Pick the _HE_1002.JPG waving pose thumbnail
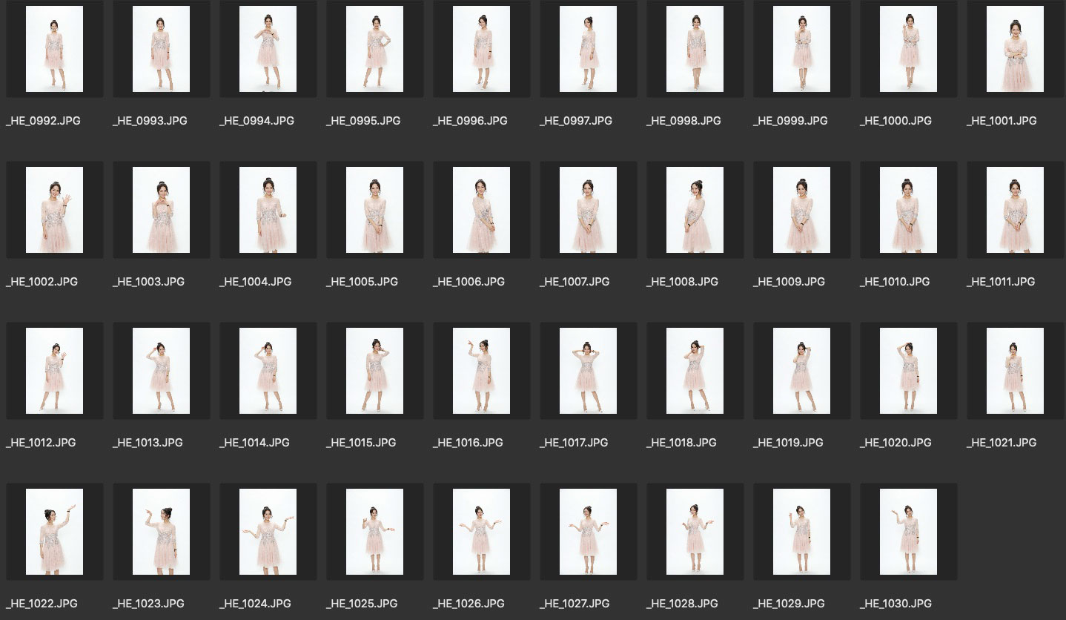The image size is (1066, 620). tap(54, 210)
